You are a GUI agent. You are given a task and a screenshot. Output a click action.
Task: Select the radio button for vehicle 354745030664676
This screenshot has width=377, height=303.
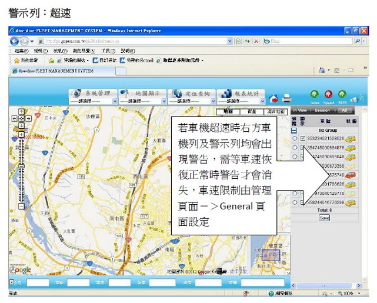pyautogui.click(x=295, y=148)
